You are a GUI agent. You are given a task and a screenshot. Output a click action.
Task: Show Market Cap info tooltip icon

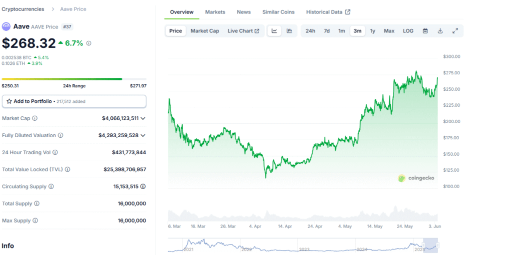click(34, 118)
